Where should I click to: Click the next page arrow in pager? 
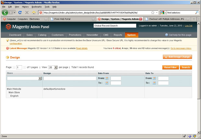(x=24, y=67)
